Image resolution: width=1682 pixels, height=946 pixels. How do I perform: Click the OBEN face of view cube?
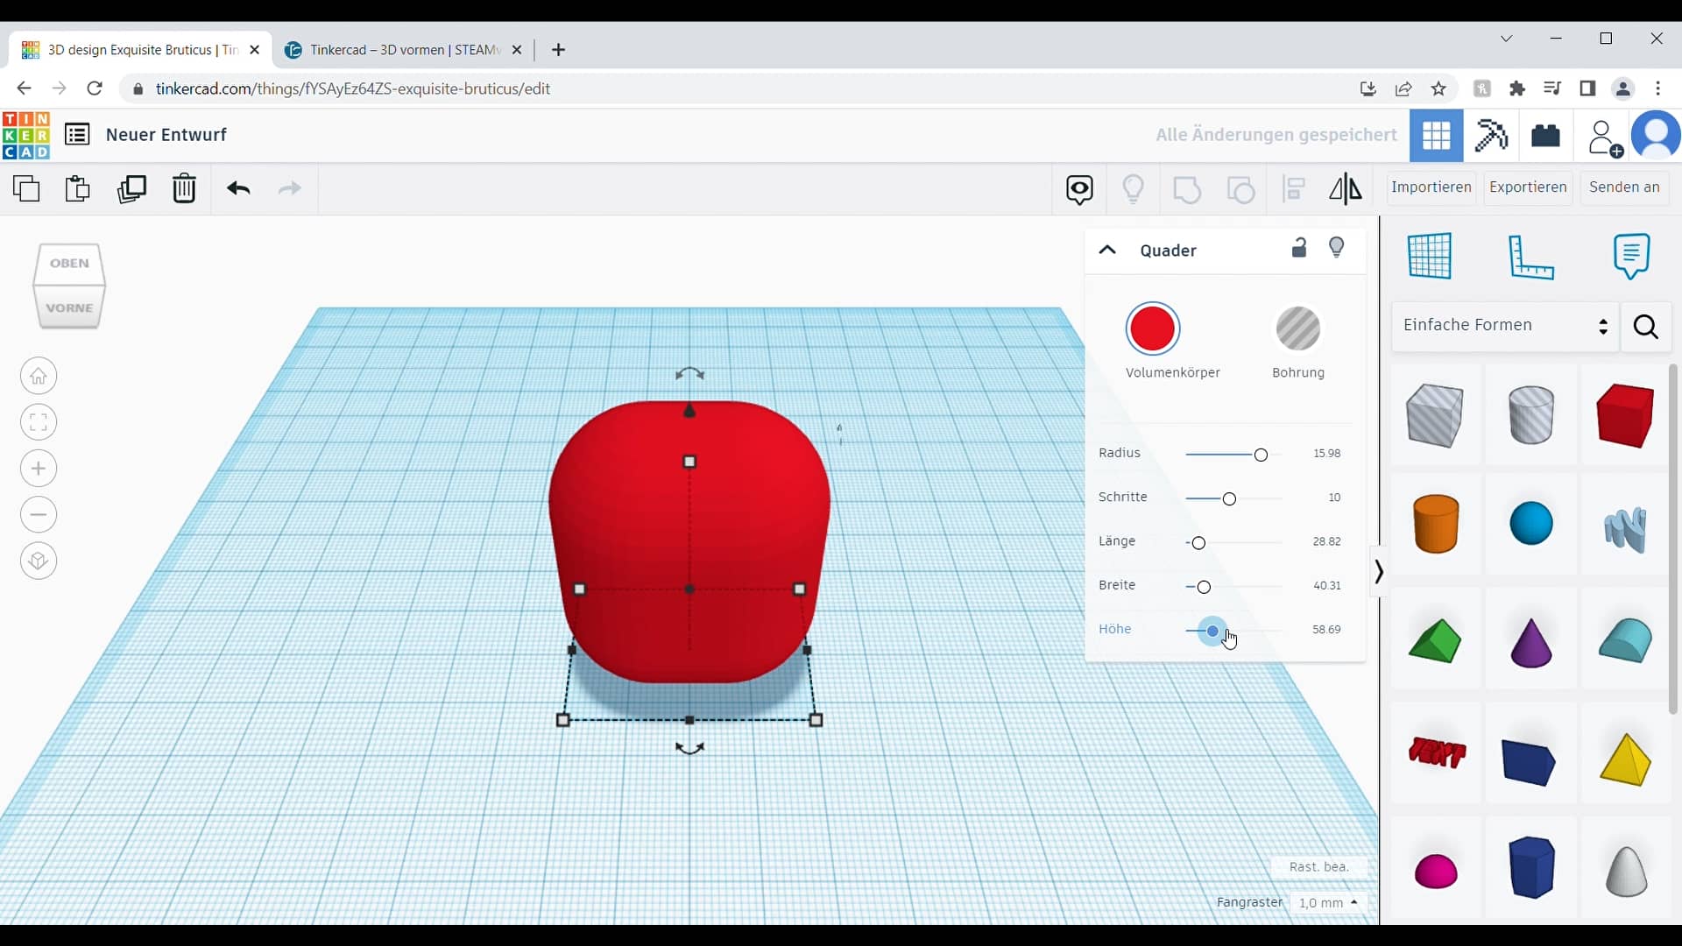(x=69, y=264)
